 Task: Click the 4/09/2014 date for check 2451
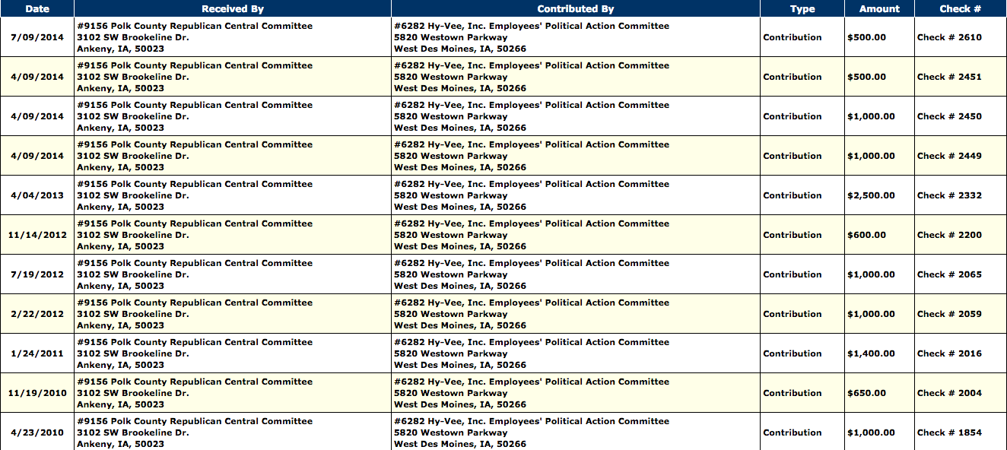(37, 77)
